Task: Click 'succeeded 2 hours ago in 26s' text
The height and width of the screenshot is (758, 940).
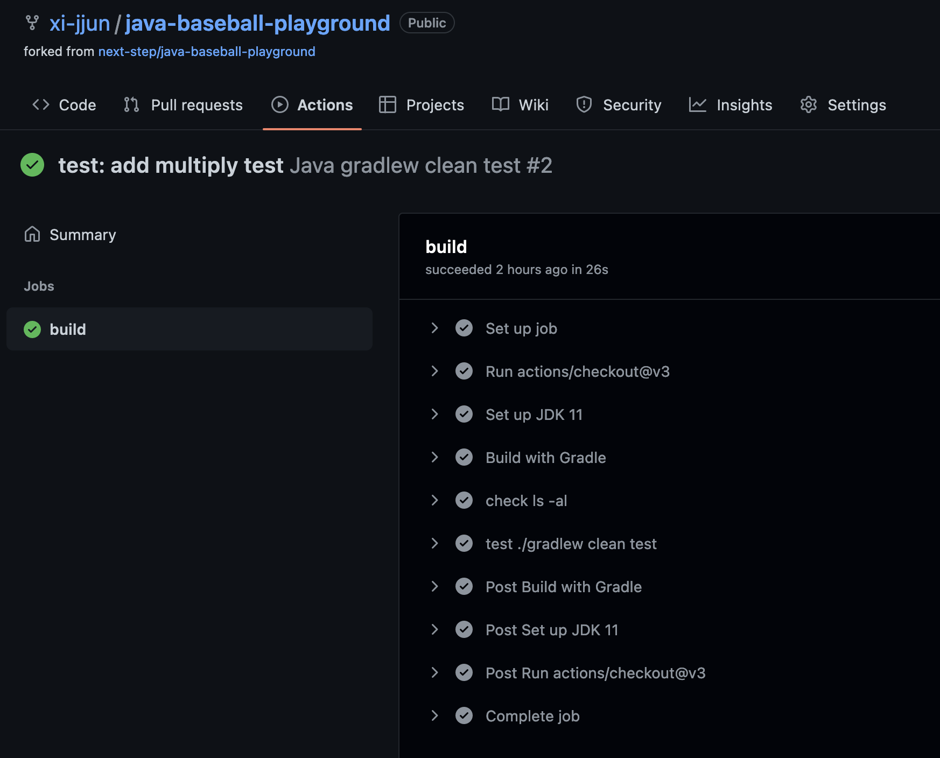Action: pos(517,269)
